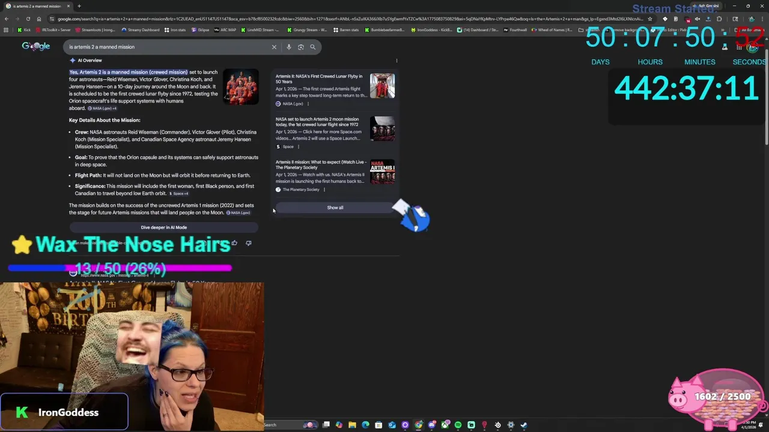This screenshot has height=432, width=769.
Task: Open the "NASA set to launch Artemis 2" Space article
Action: click(x=317, y=122)
